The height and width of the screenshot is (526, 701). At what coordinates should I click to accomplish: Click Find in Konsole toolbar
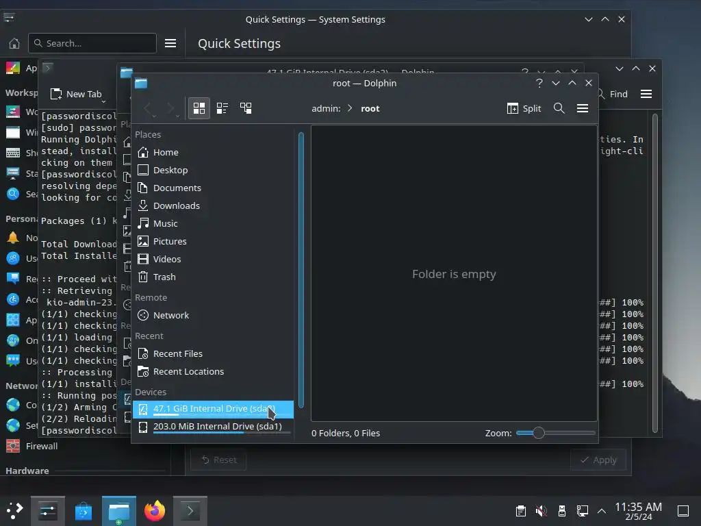tap(618, 94)
